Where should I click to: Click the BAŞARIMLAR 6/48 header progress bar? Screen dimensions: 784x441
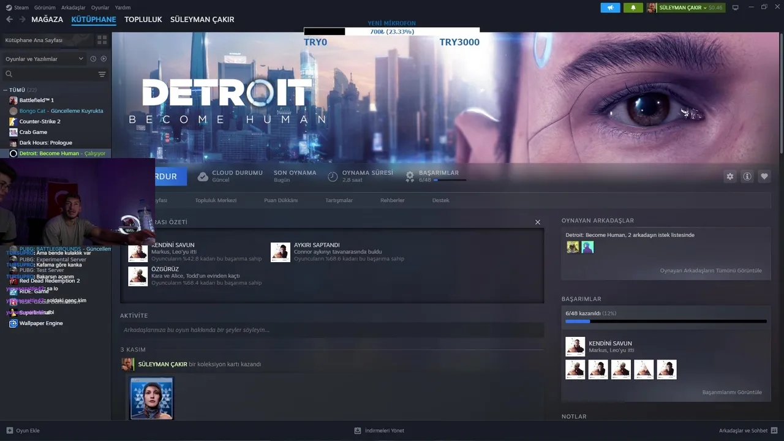pos(450,180)
